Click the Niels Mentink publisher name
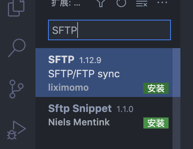 coord(79,122)
